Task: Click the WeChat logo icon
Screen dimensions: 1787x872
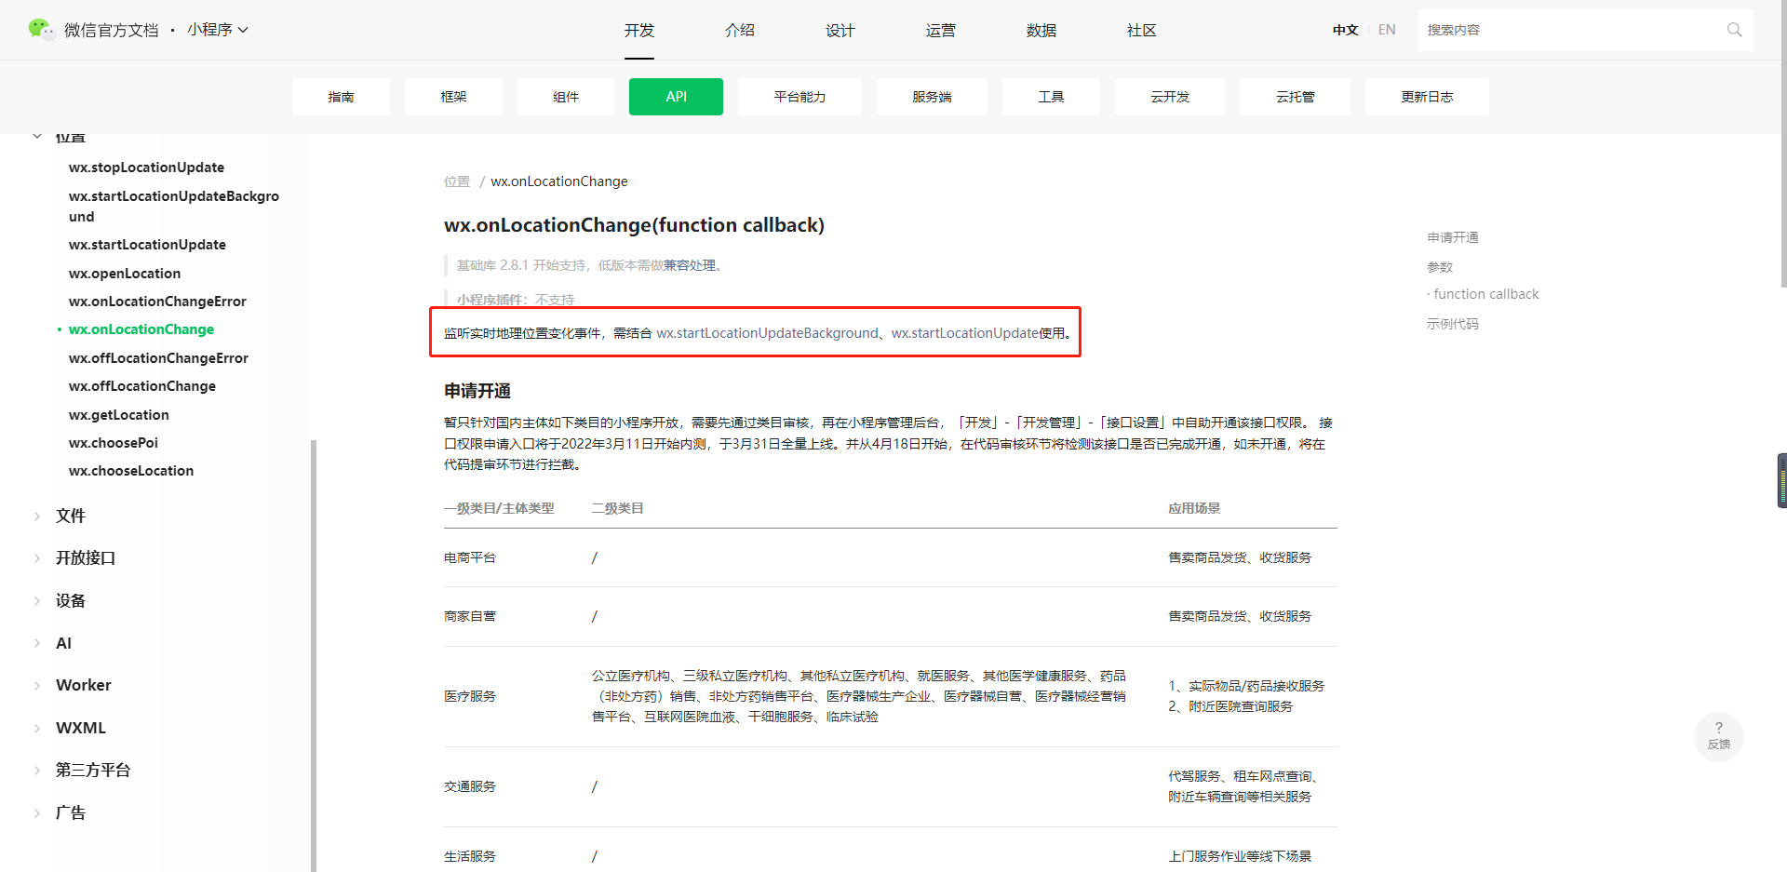Action: click(41, 30)
